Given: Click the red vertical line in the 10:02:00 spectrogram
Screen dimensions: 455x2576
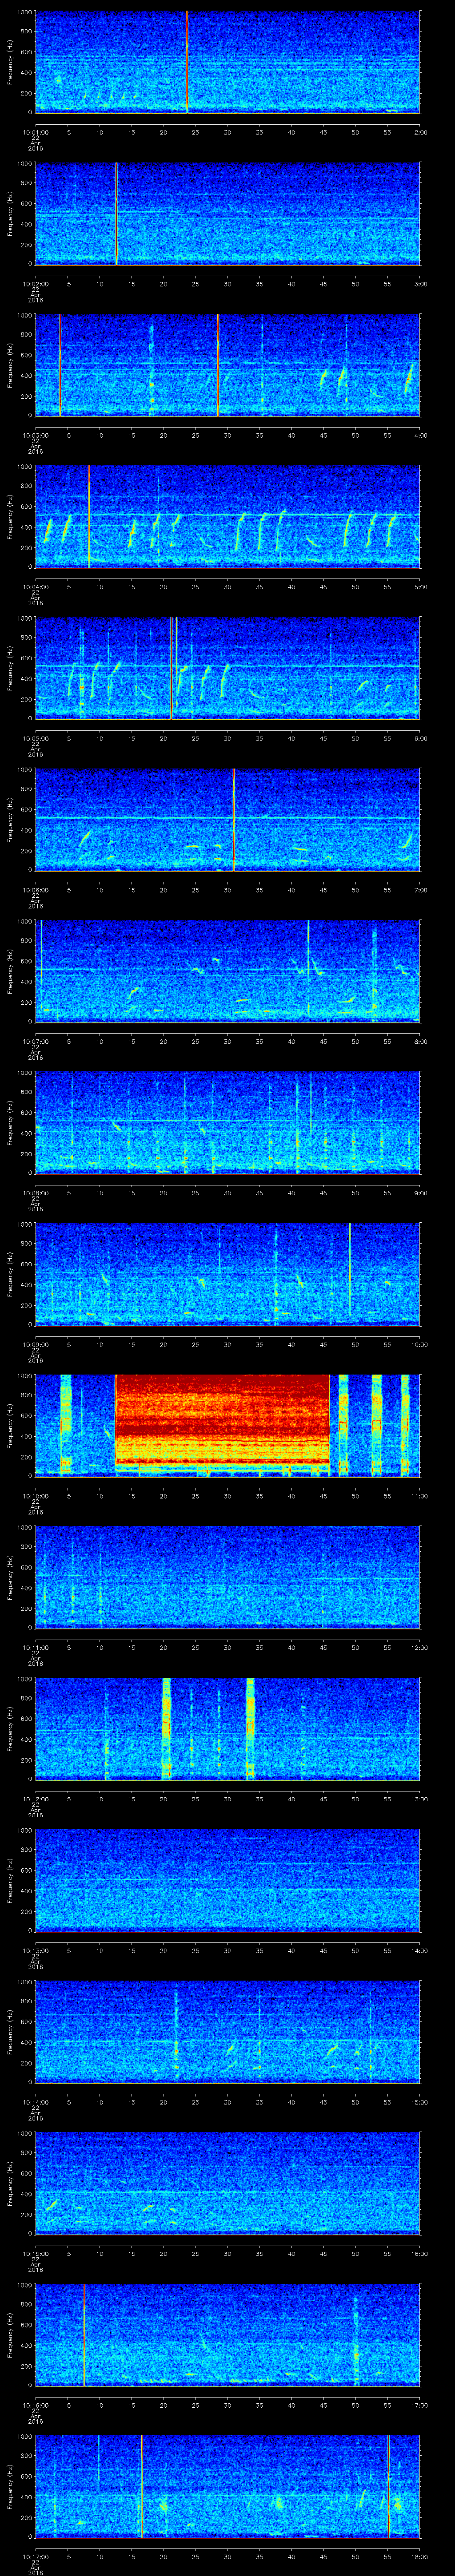Looking at the screenshot, I should [116, 213].
